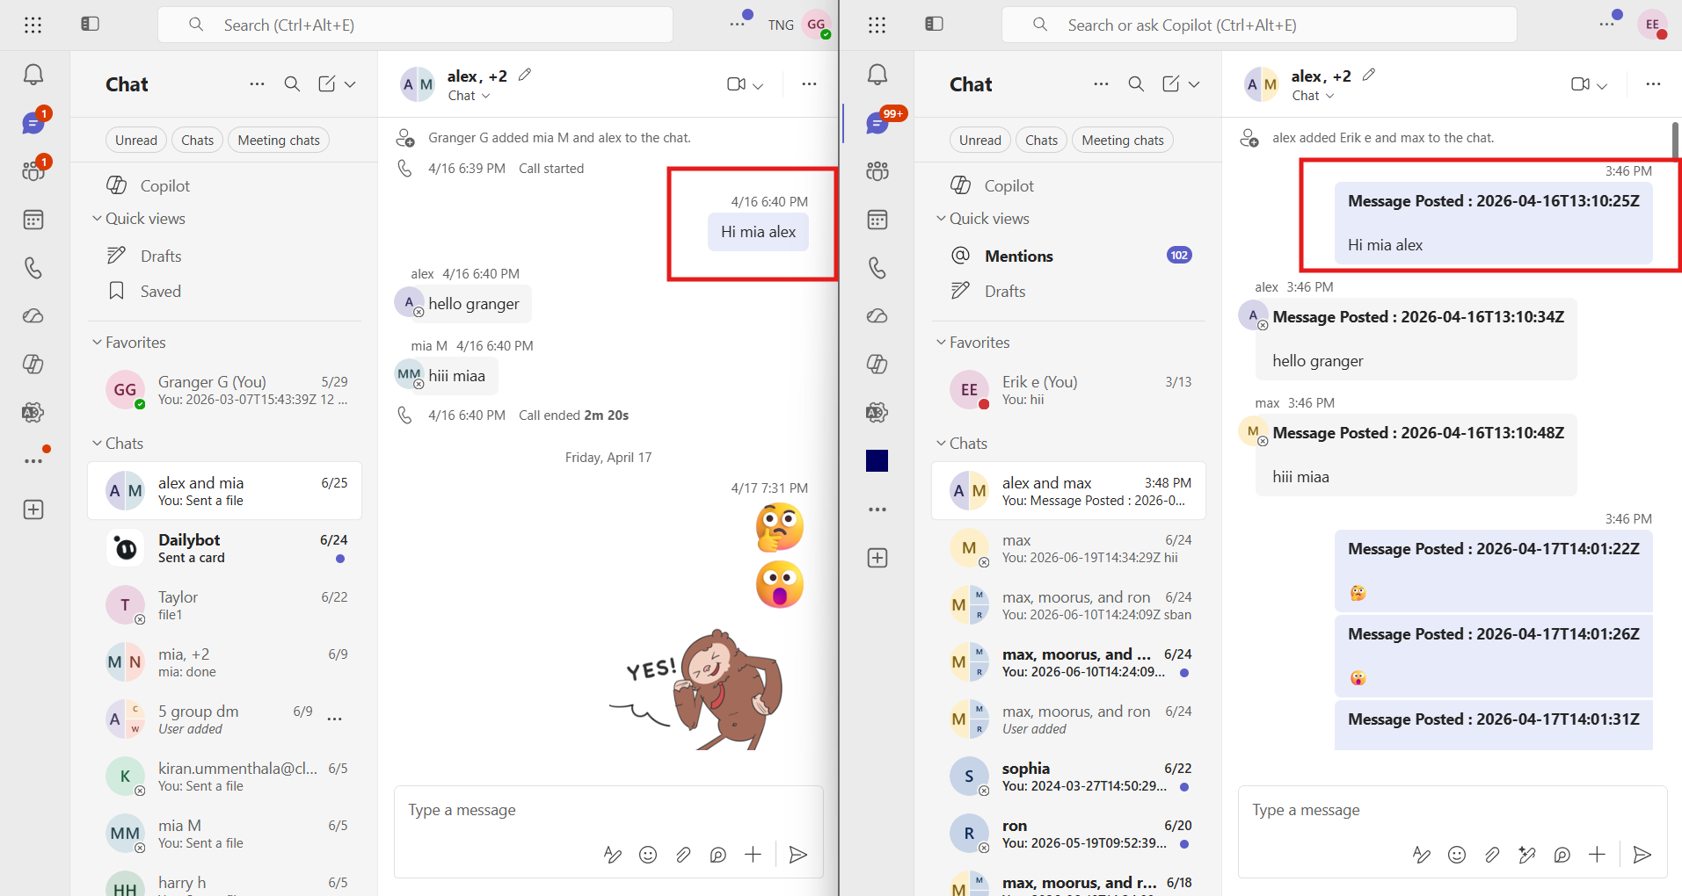Toggle Unread filter in left window

pos(136,141)
